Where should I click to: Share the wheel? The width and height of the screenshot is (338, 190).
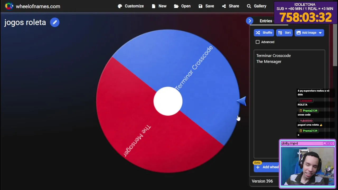pos(231,6)
